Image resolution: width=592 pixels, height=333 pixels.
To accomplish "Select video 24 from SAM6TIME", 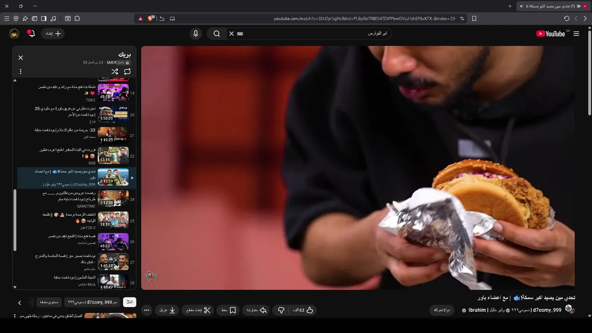I will [x=77, y=198].
